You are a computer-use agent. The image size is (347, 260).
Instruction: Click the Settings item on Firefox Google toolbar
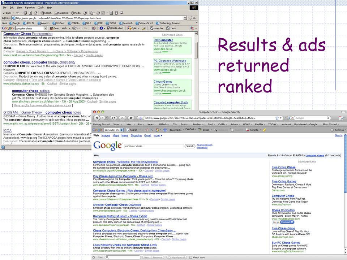pyautogui.click(x=338, y=130)
